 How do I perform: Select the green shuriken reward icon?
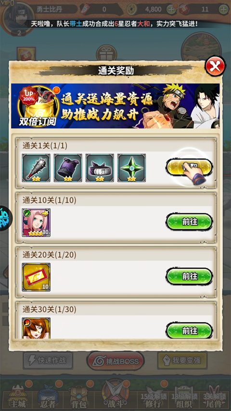point(131,168)
